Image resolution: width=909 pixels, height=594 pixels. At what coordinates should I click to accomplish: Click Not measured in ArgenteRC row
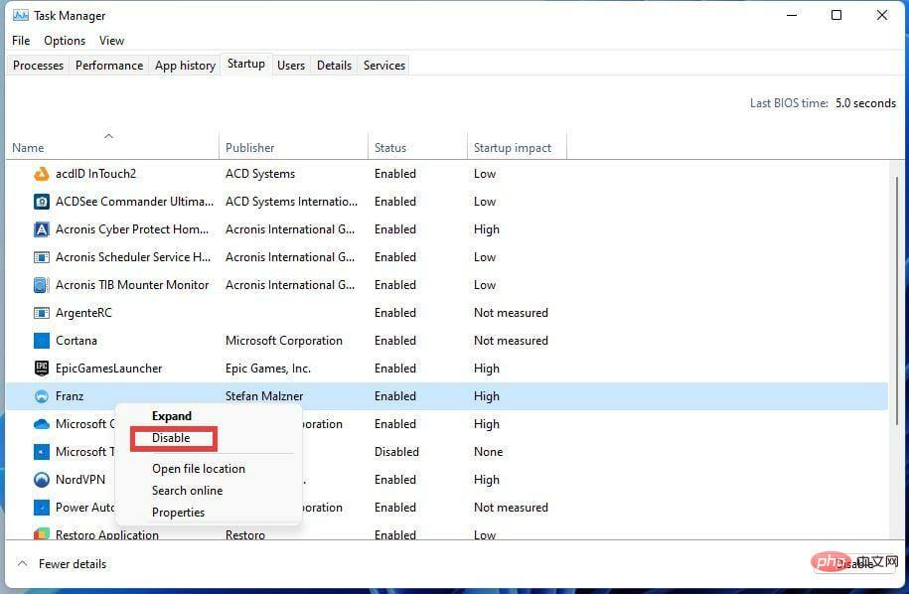pyautogui.click(x=511, y=313)
